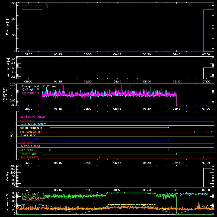Image resolution: width=217 pixels, height=217 pixels.
Task: Click the '05:30' time label under Pointing plot
Action: [28, 55]
